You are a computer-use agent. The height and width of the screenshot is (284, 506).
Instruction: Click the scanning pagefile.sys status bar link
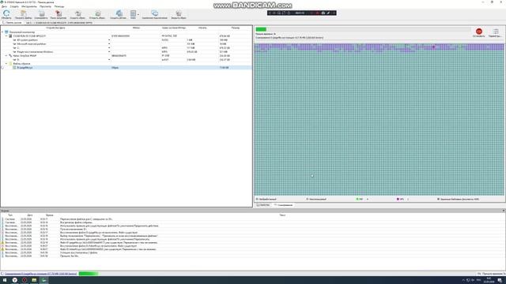click(40, 274)
